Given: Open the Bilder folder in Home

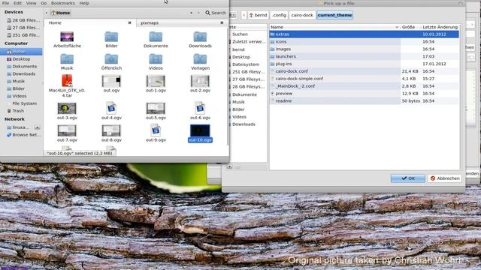Looking at the screenshot, I should click(x=111, y=37).
